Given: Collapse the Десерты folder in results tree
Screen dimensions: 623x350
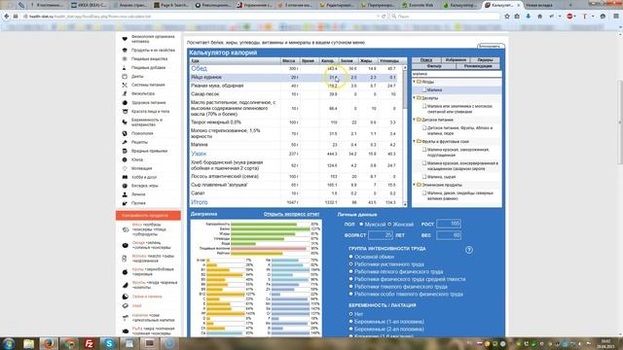Looking at the screenshot, I should pos(414,97).
